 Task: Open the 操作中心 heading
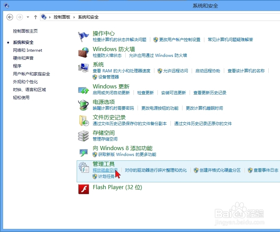click(104, 34)
